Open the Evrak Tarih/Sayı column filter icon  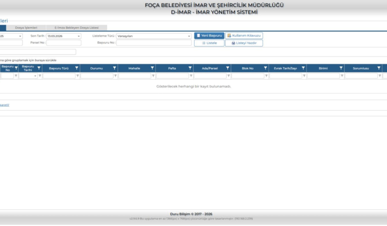click(x=303, y=68)
